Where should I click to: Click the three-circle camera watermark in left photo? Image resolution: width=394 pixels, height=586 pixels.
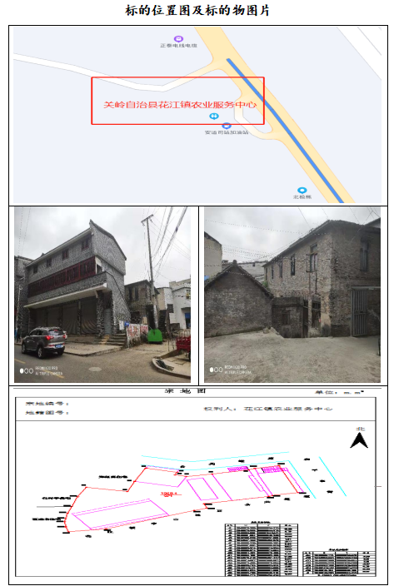[x=26, y=370]
